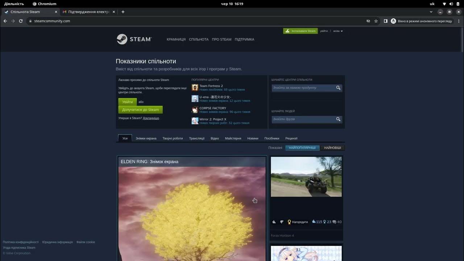
Task: Click the address bar URL field
Action: (196, 21)
